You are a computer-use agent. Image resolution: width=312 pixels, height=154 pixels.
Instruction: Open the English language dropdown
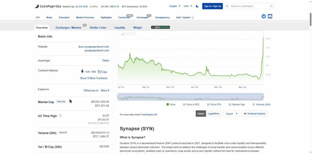[175, 6]
